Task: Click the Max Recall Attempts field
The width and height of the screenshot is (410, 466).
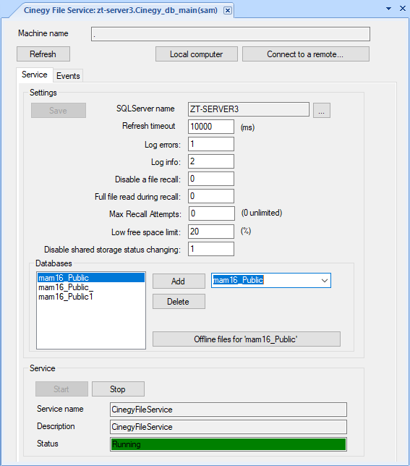Action: coord(212,213)
